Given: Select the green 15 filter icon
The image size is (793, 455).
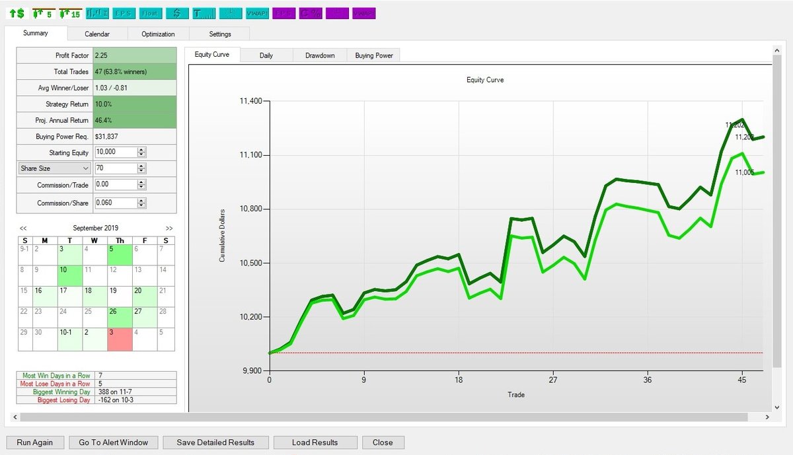Looking at the screenshot, I should click(x=69, y=13).
